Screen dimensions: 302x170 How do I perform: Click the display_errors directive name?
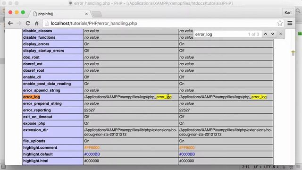click(36, 44)
